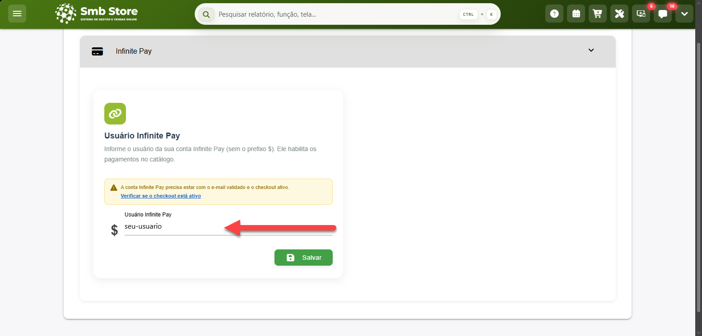The height and width of the screenshot is (336, 702).
Task: Click the Salvar button
Action: coord(303,258)
